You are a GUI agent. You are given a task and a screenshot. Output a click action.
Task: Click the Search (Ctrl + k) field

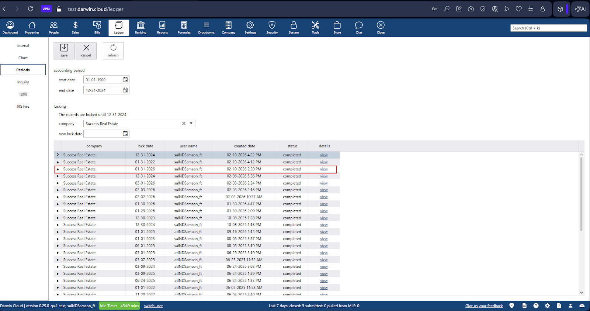click(548, 28)
